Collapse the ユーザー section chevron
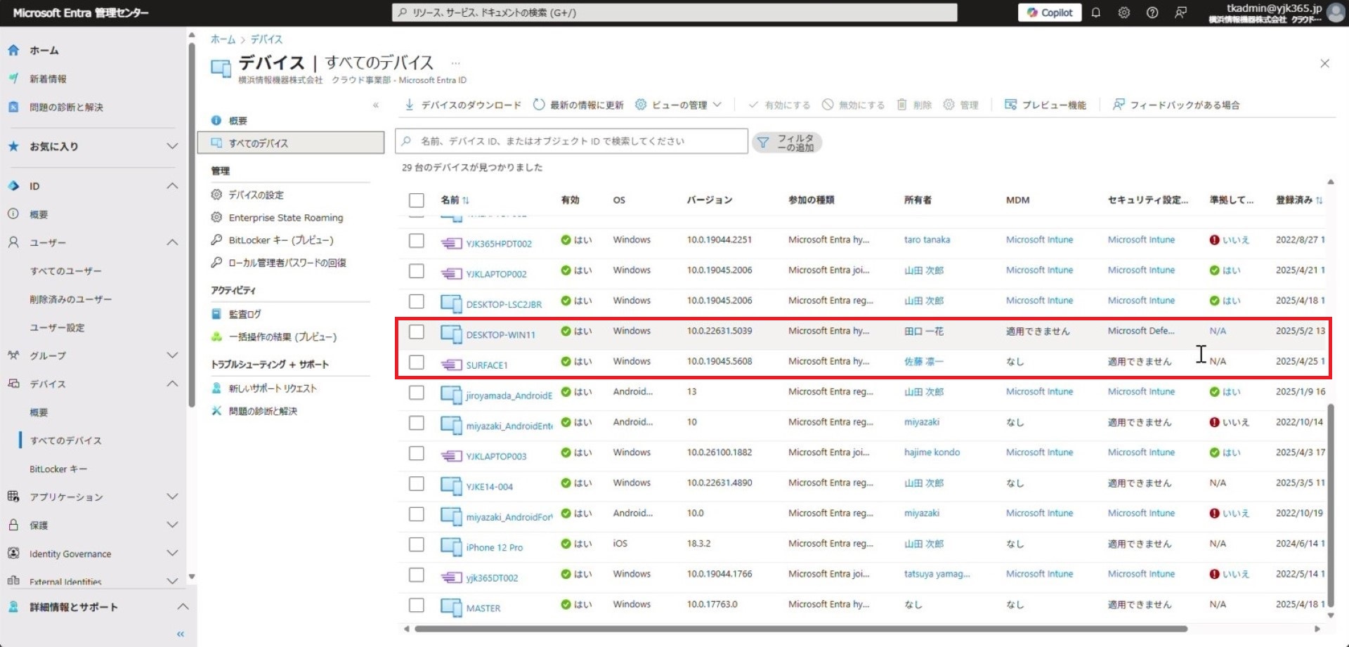The width and height of the screenshot is (1349, 647). 172,242
